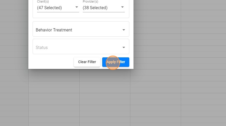The image size is (226, 126).
Task: Click the Apply Filter button
Action: pos(116,62)
